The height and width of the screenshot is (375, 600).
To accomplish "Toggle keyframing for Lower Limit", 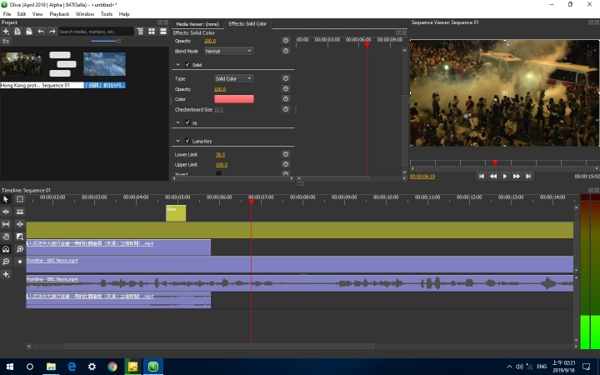I will [286, 154].
